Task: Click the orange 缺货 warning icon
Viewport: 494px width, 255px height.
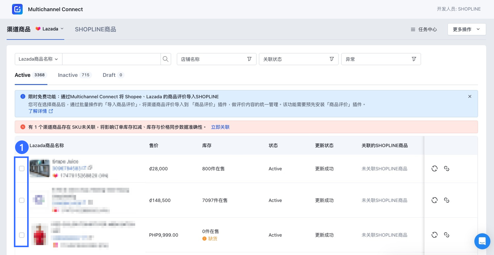Action: click(x=204, y=239)
